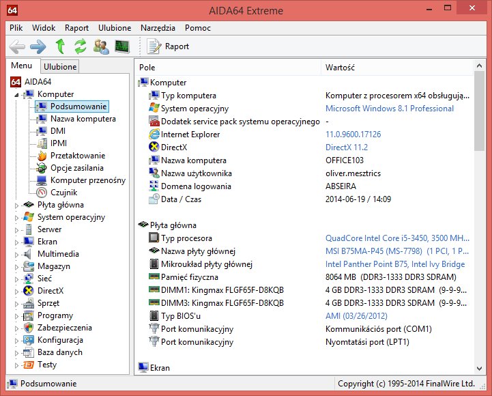
Task: Select the Baza danych tree item
Action: coord(60,352)
